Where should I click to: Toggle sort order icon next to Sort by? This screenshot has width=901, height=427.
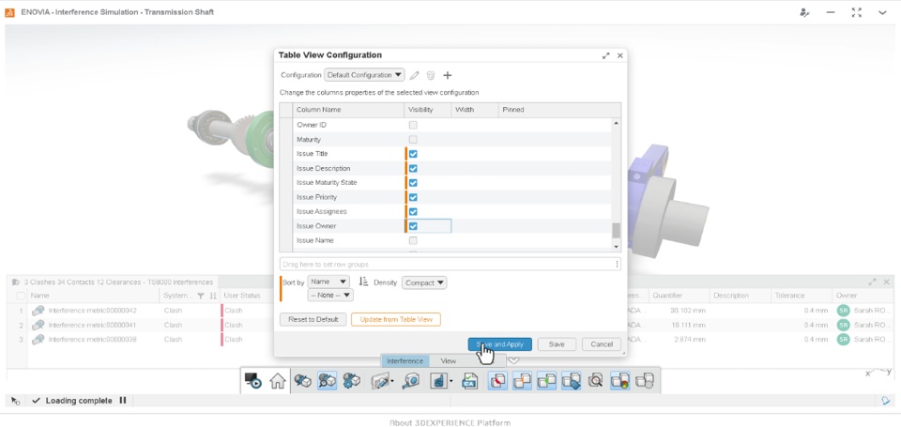362,282
